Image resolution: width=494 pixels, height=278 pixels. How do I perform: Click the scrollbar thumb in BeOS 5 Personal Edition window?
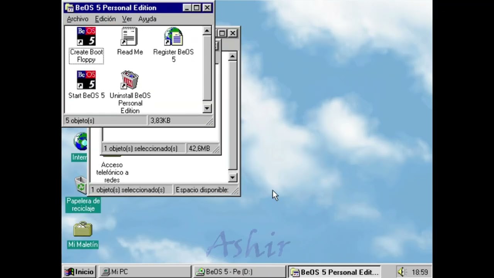coord(207,68)
